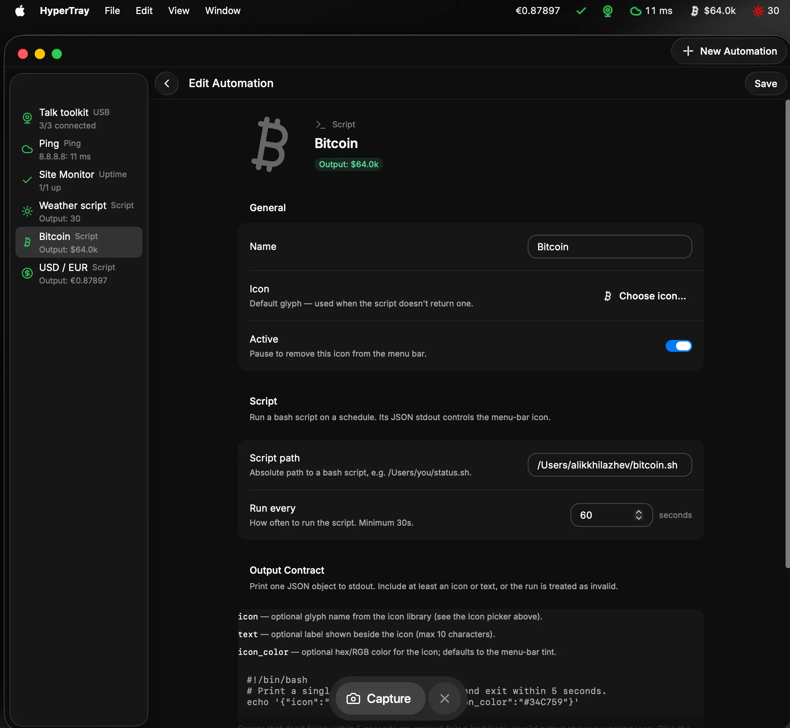
Task: Open the Edit menu
Action: 144,11
